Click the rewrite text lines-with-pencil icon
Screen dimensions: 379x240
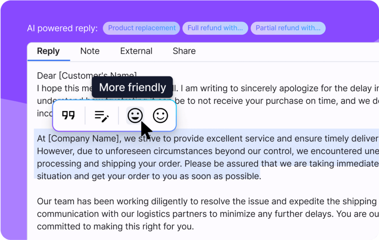102,116
